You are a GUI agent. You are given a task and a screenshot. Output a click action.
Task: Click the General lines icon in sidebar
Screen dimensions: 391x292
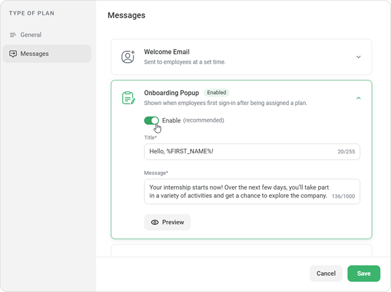(x=13, y=35)
